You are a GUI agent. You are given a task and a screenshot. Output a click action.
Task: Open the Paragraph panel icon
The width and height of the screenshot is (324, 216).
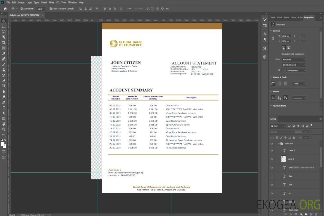point(265,40)
